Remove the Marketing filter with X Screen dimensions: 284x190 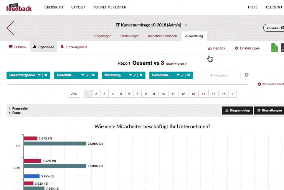[x=141, y=75]
